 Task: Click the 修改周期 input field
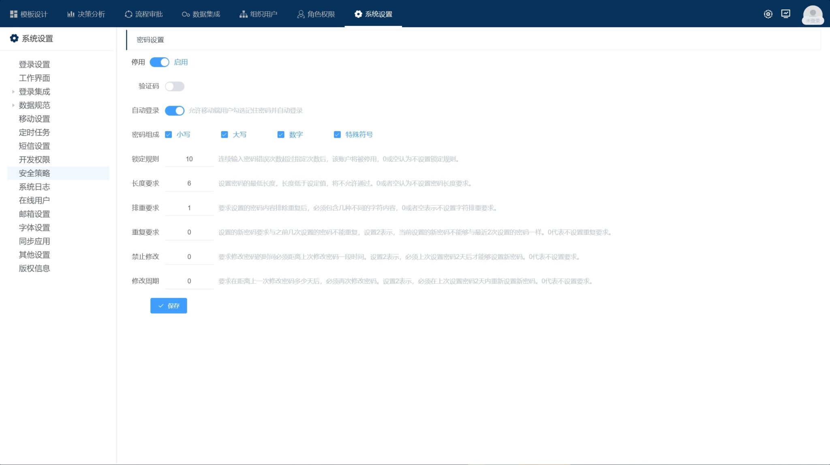click(x=189, y=281)
